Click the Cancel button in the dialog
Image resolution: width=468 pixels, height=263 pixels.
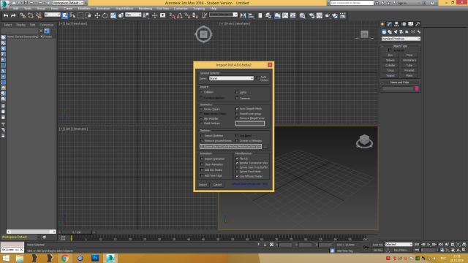pos(218,185)
